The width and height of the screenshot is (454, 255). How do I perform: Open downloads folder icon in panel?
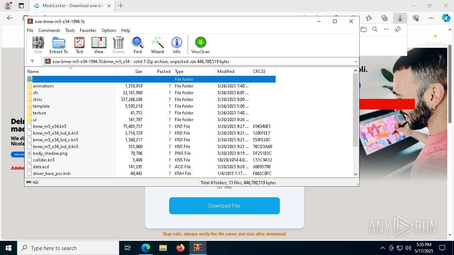point(364,29)
